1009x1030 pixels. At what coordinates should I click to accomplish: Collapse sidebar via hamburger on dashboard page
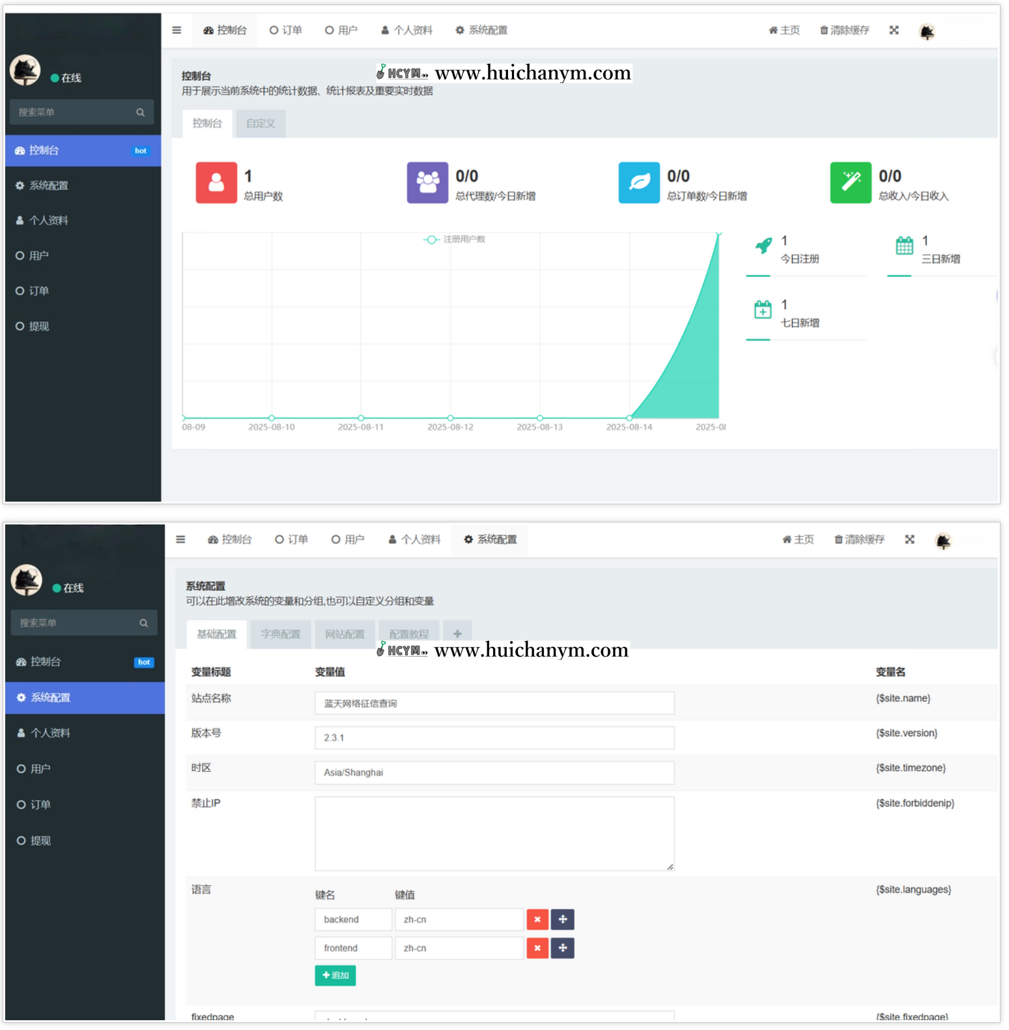(177, 30)
